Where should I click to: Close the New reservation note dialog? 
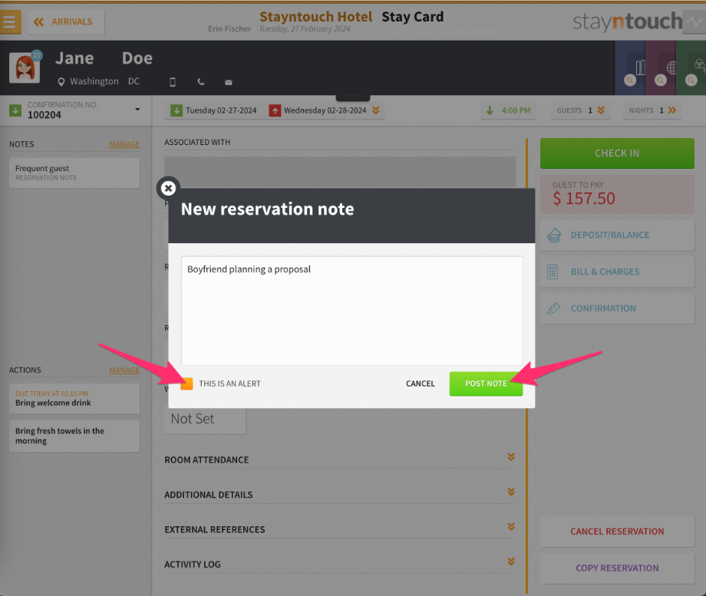click(168, 188)
